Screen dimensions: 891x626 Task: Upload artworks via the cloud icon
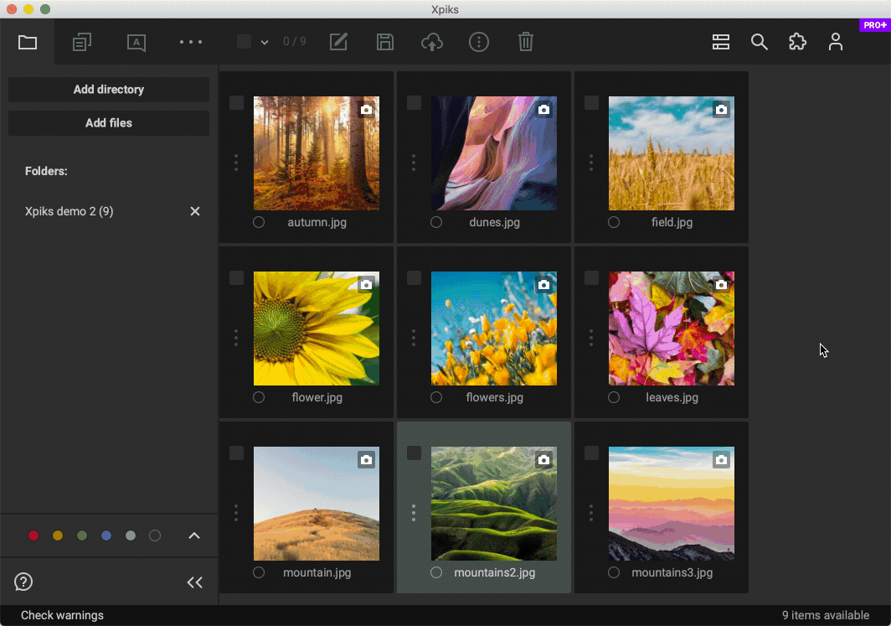point(432,42)
